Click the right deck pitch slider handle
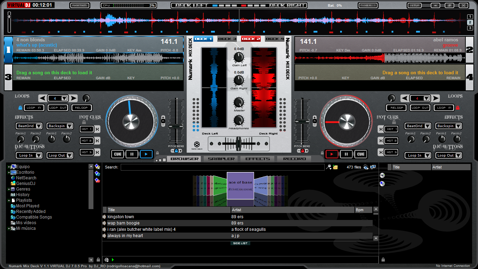 tap(302, 122)
